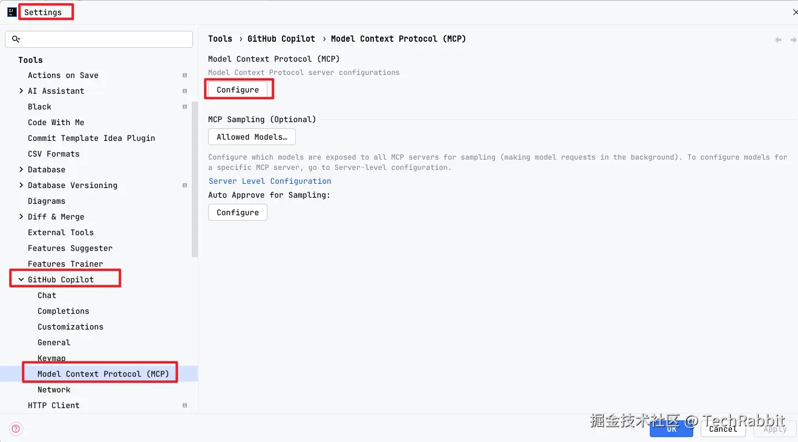
Task: Select Database Versioning entry
Action: [73, 186]
